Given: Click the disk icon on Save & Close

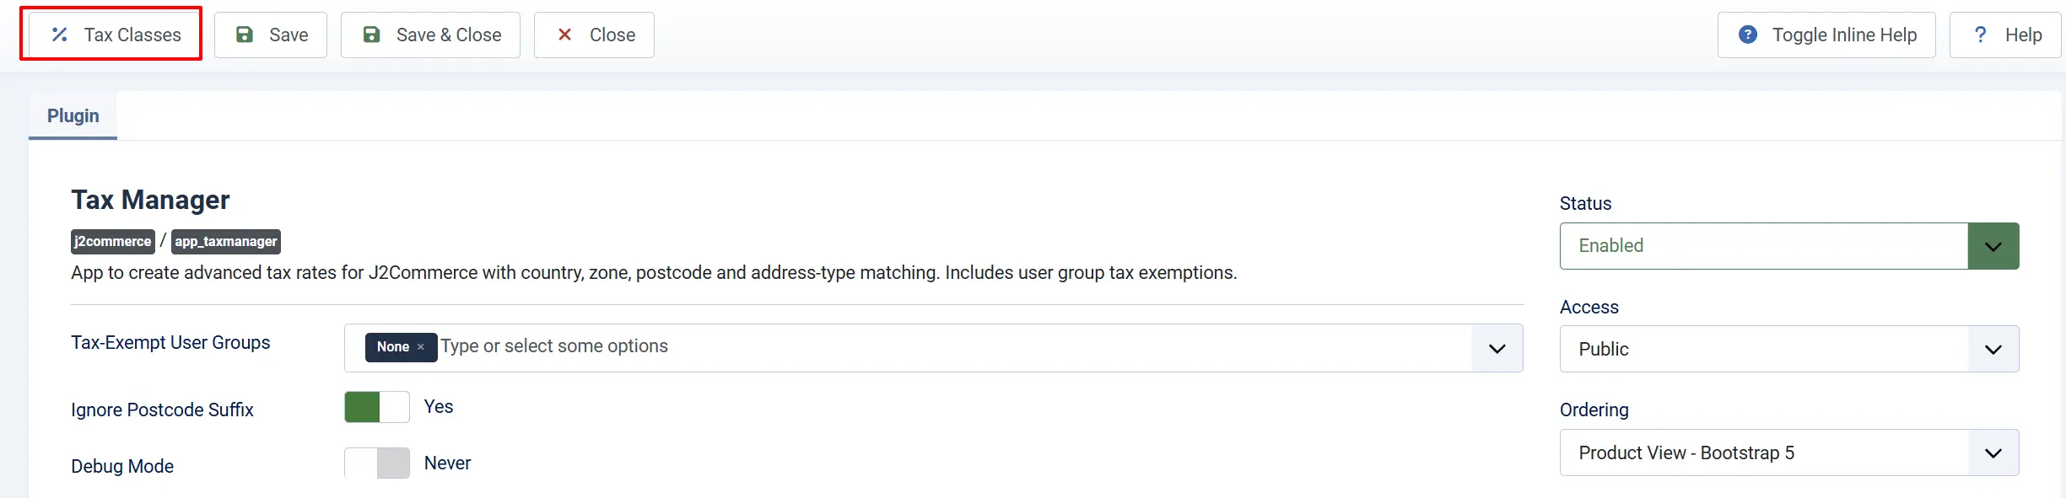Looking at the screenshot, I should click(x=371, y=35).
